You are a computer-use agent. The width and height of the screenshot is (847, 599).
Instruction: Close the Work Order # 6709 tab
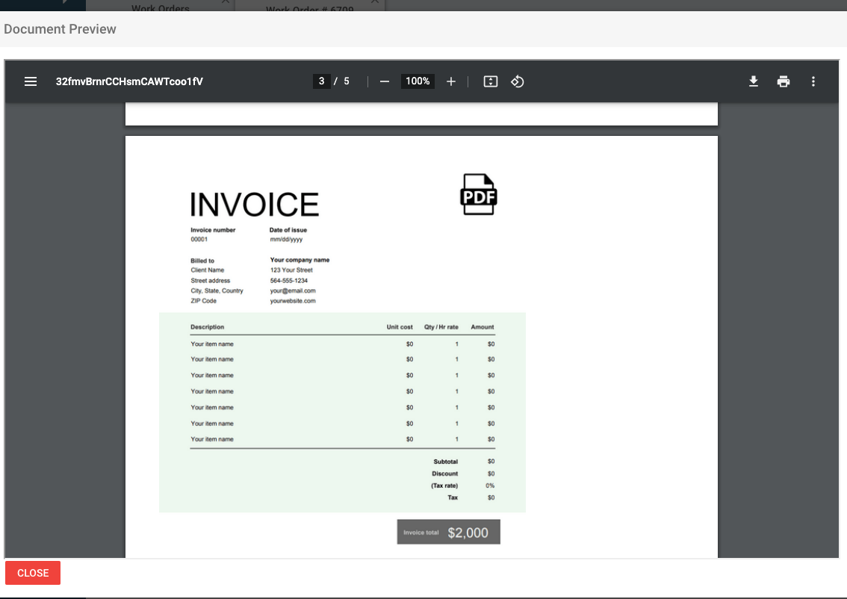click(374, 2)
